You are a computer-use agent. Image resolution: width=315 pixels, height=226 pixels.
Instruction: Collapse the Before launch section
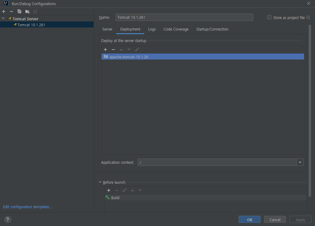pos(100,182)
